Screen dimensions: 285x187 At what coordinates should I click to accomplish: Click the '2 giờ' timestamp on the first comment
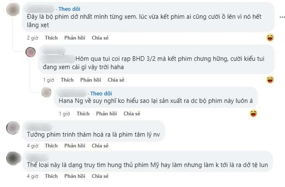(33, 38)
